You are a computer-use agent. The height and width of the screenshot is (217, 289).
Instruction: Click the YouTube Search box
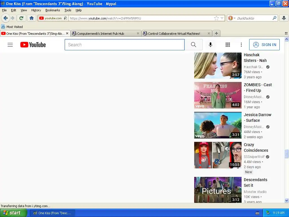(x=124, y=45)
